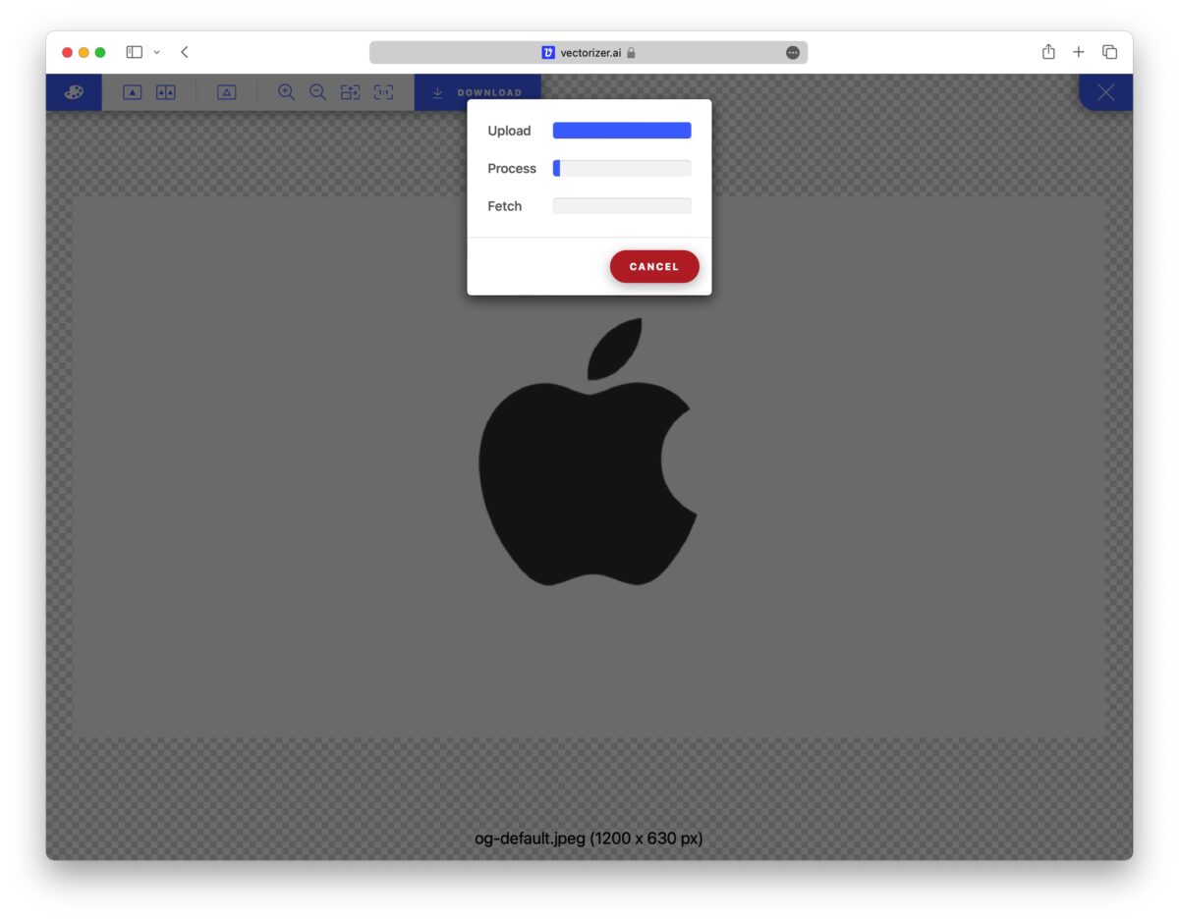Click the Fetch label
The width and height of the screenshot is (1179, 921).
tap(505, 206)
